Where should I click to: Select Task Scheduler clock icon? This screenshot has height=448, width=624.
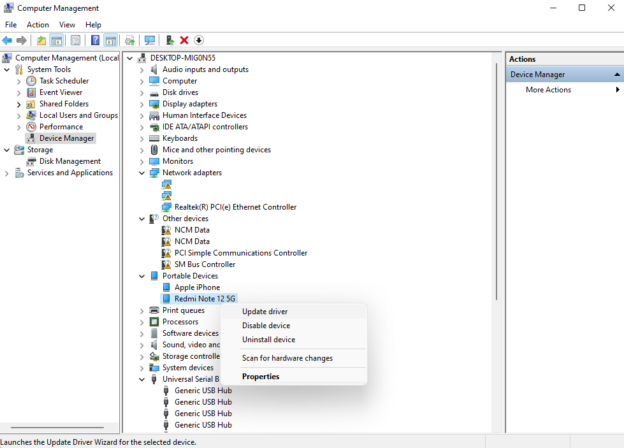[31, 81]
